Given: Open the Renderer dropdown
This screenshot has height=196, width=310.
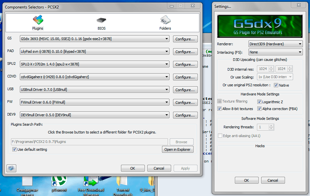Looking at the screenshot, I should (276, 44).
